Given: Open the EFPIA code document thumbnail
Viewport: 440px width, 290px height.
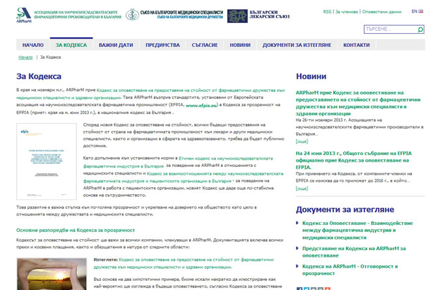Looking at the screenshot, I should tap(46, 161).
